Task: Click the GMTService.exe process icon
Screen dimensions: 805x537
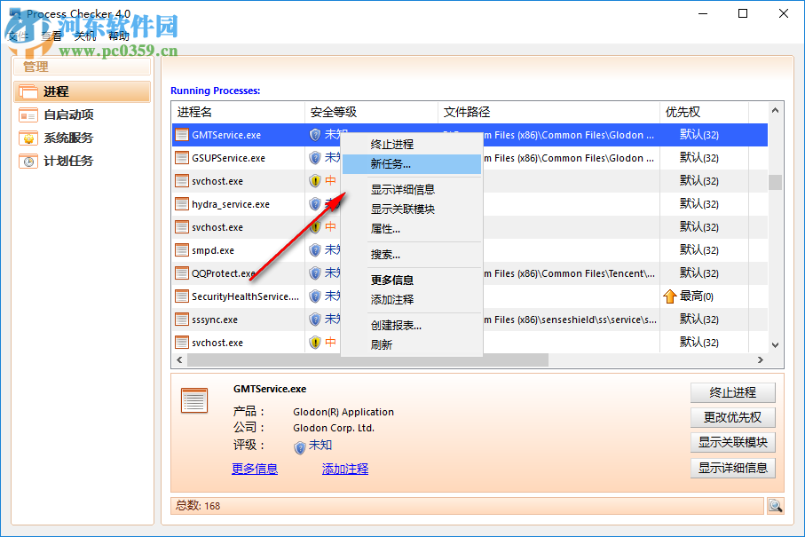Action: (180, 134)
